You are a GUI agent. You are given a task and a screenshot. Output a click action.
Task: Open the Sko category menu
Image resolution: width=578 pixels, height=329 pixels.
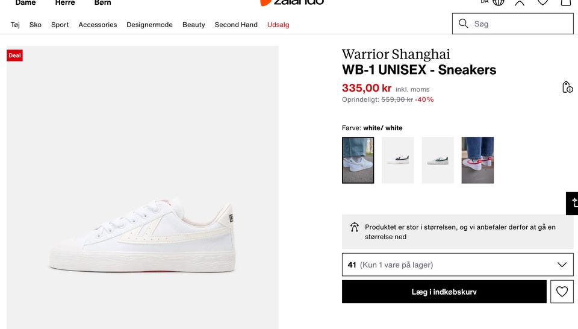click(36, 25)
